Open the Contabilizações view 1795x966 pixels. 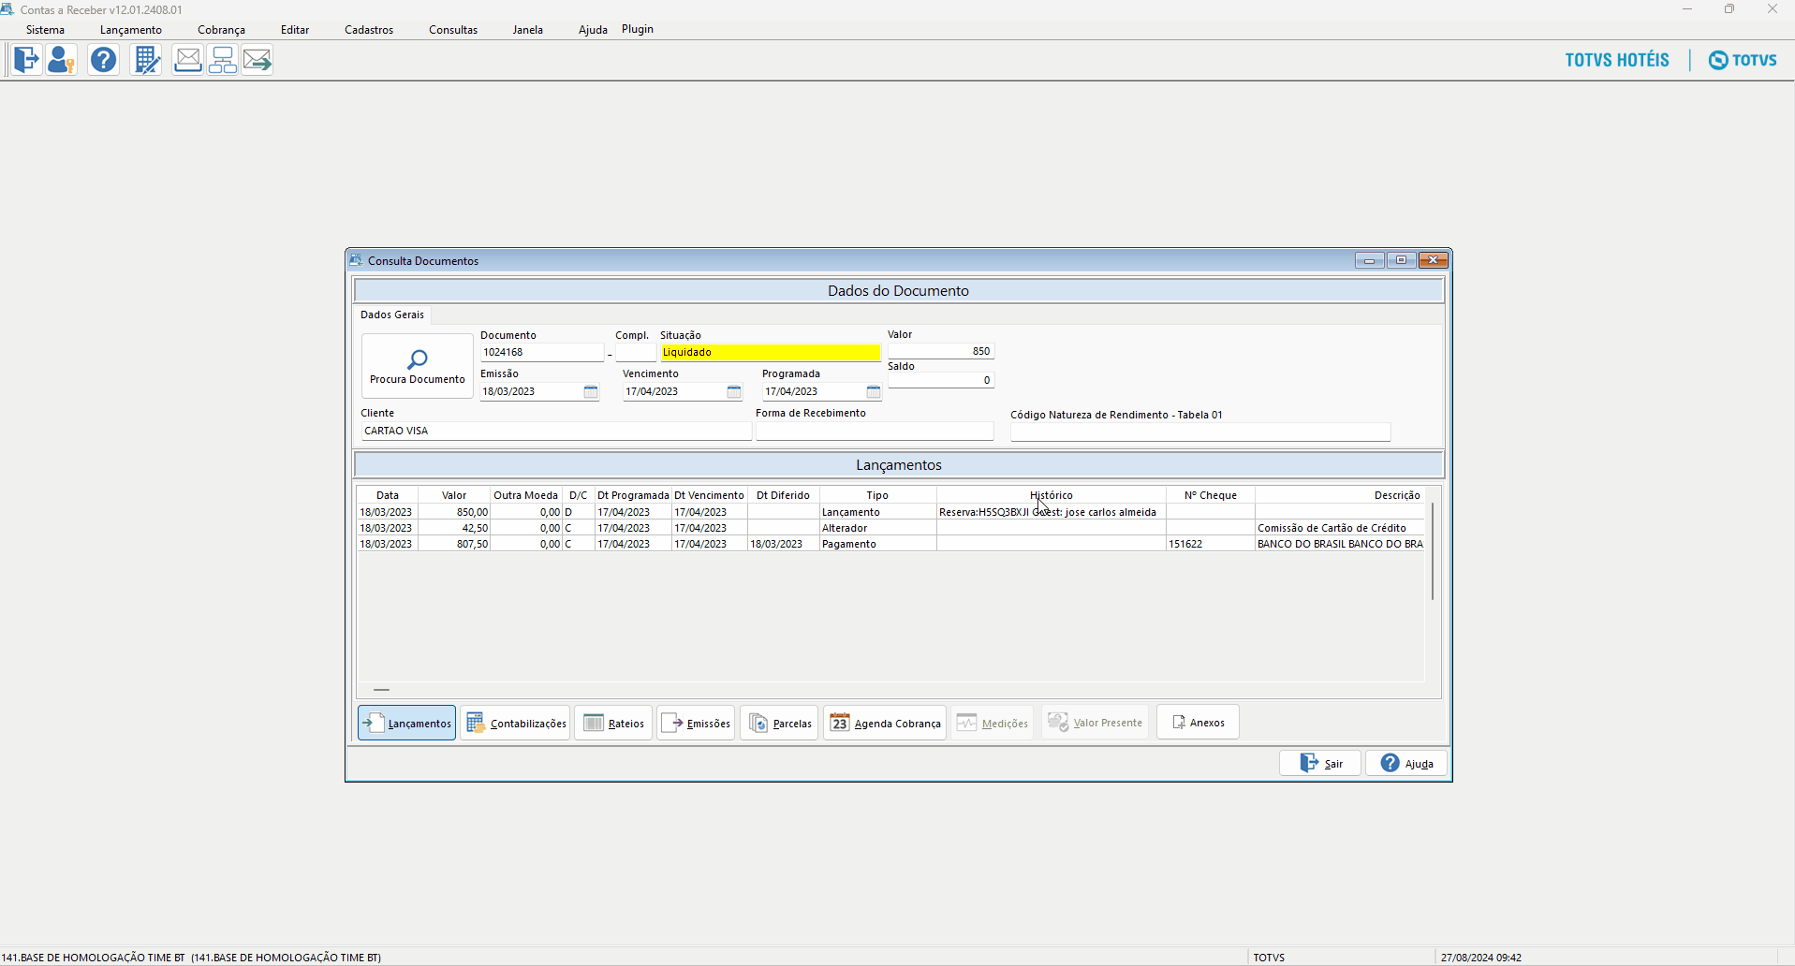pos(516,723)
